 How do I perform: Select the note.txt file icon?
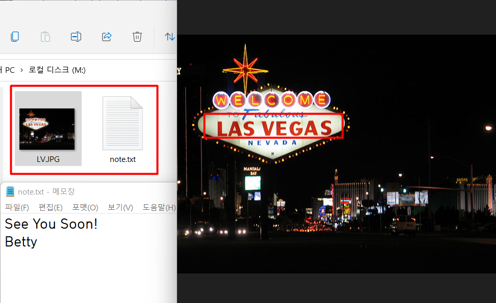[x=123, y=123]
